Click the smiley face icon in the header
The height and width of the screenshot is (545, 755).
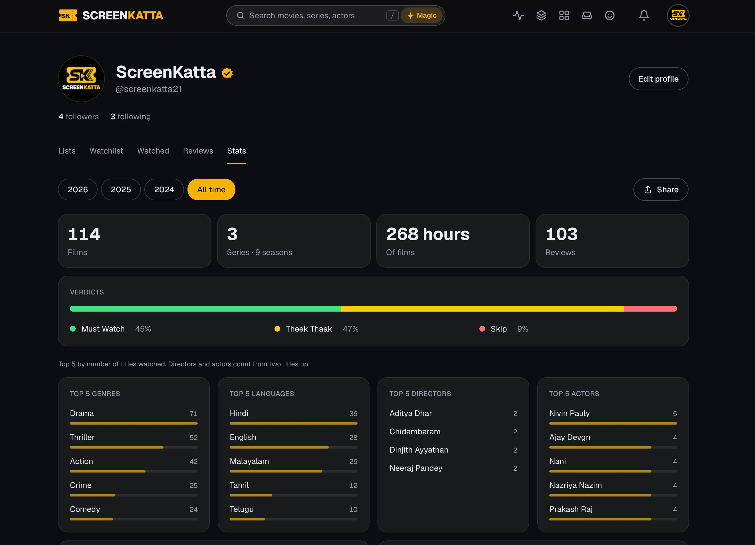(609, 15)
